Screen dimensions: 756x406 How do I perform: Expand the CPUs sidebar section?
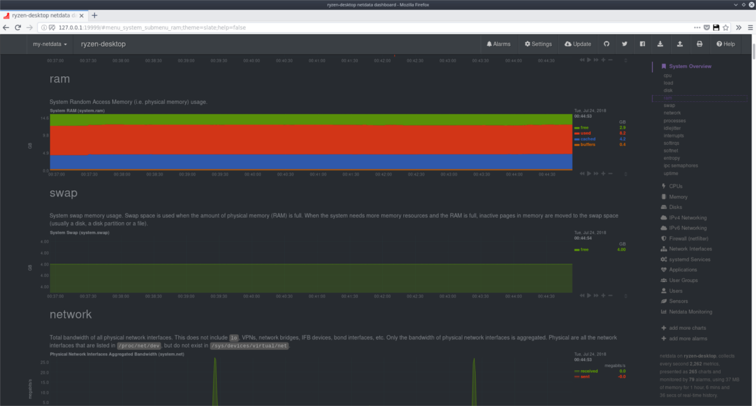click(x=672, y=186)
